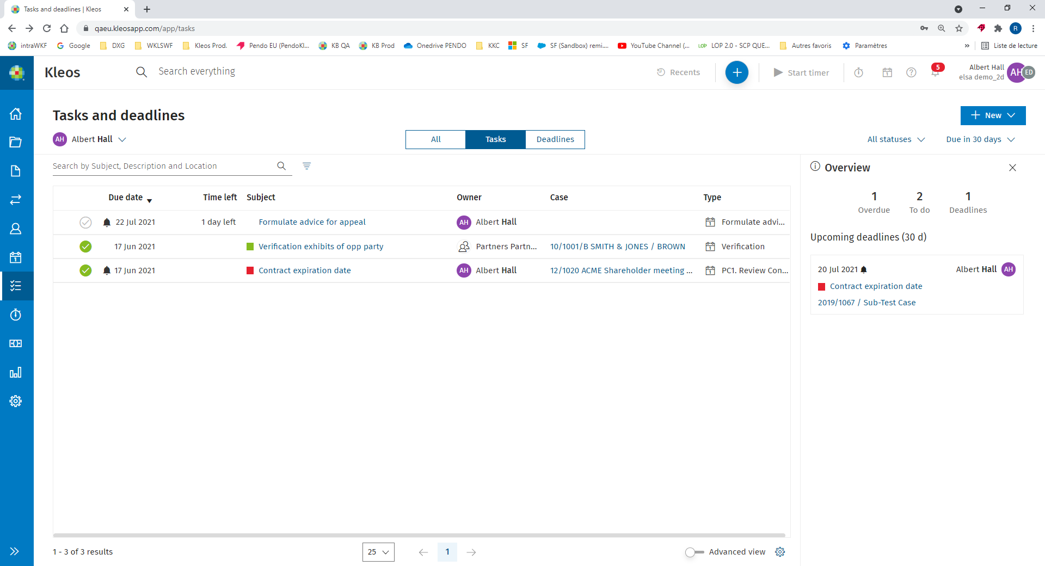1045x566 pixels.
Task: Open the Reports bar chart sidebar icon
Action: coord(16,372)
